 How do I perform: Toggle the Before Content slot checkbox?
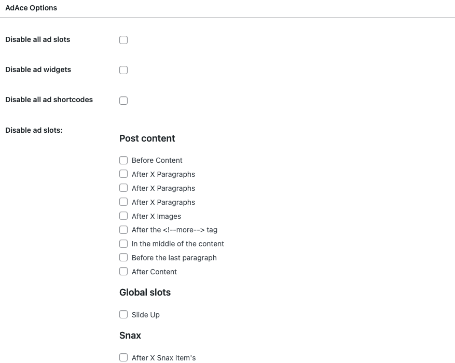point(123,160)
